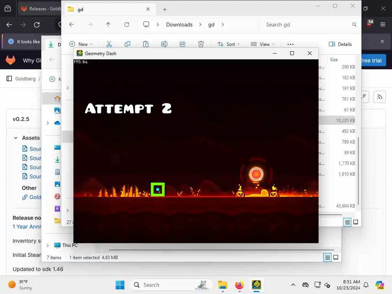Switch to Firefox from the taskbar
The image size is (392, 294).
pos(239,285)
